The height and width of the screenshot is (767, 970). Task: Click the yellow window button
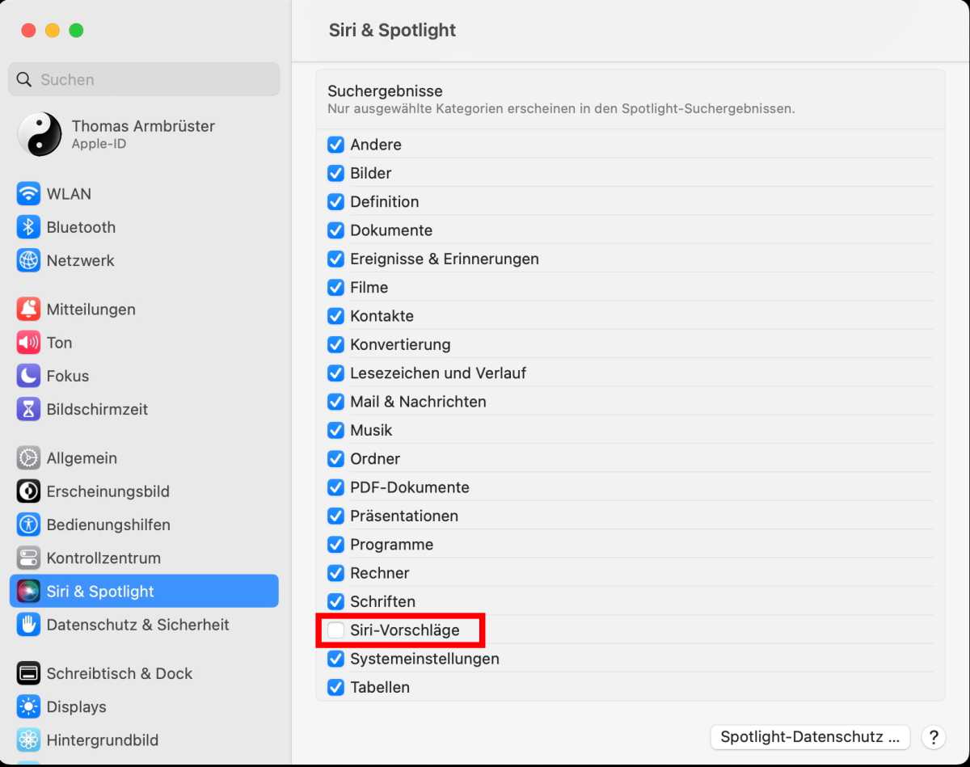click(53, 31)
